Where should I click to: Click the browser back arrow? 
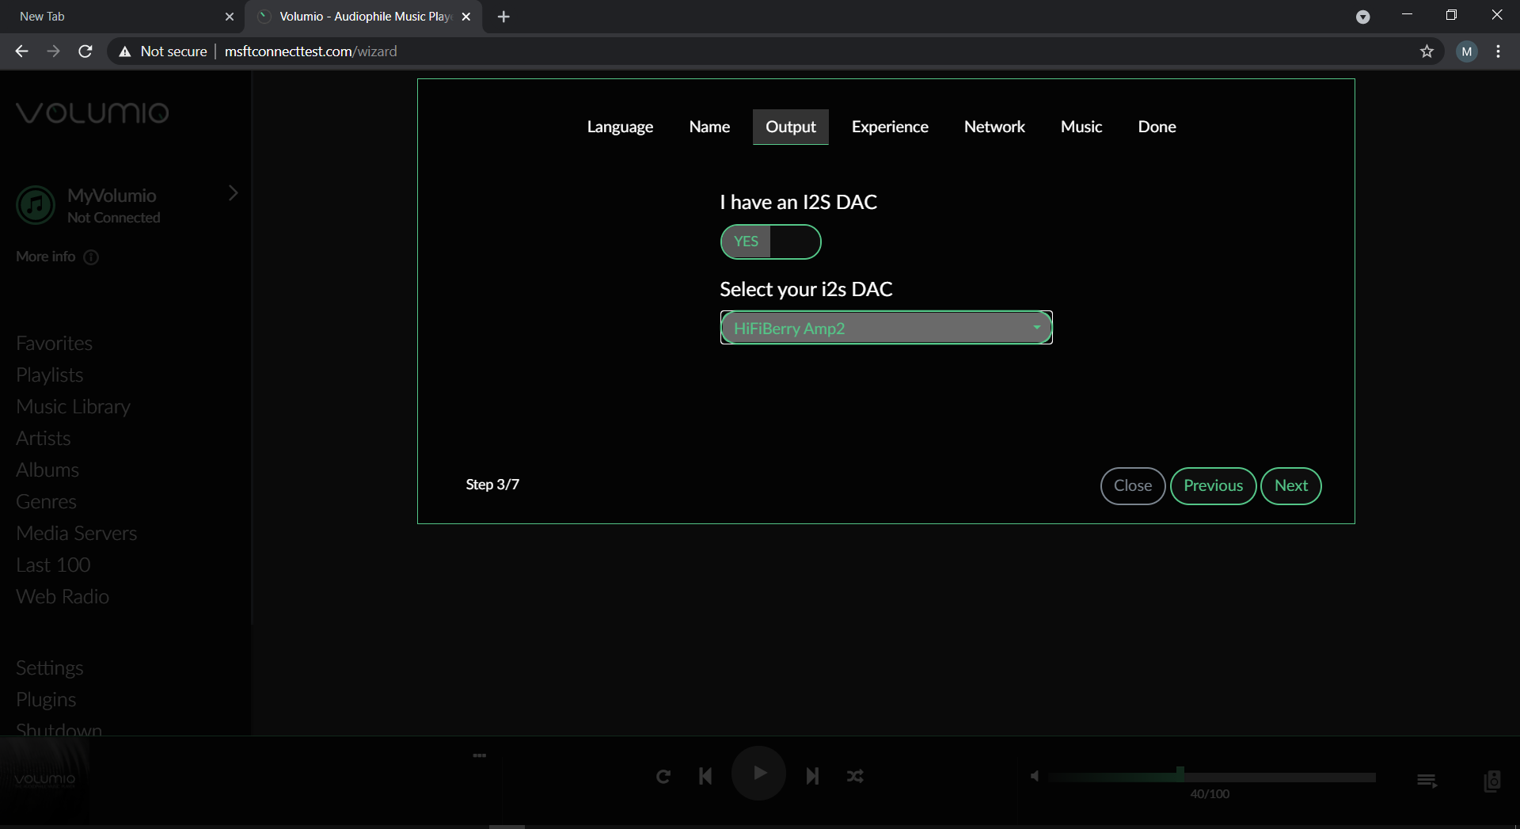[x=21, y=51]
